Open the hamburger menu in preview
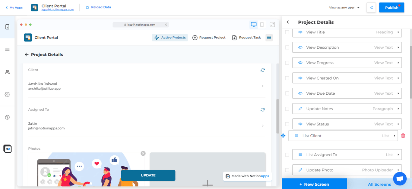Image resolution: width=412 pixels, height=189 pixels. click(x=269, y=38)
